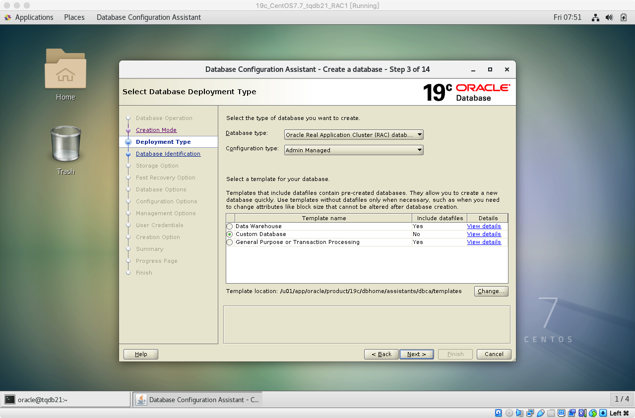Click VirtualBox USB devices status icon

(540, 413)
